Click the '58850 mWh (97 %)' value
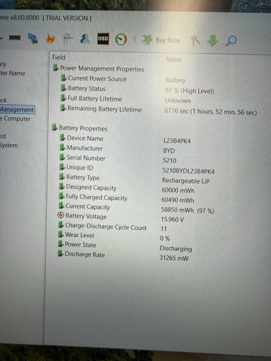 pyautogui.click(x=187, y=210)
